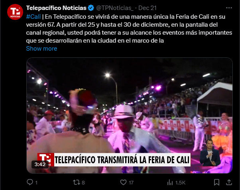
Task: Open the three-dot more options menu
Action: point(229,8)
